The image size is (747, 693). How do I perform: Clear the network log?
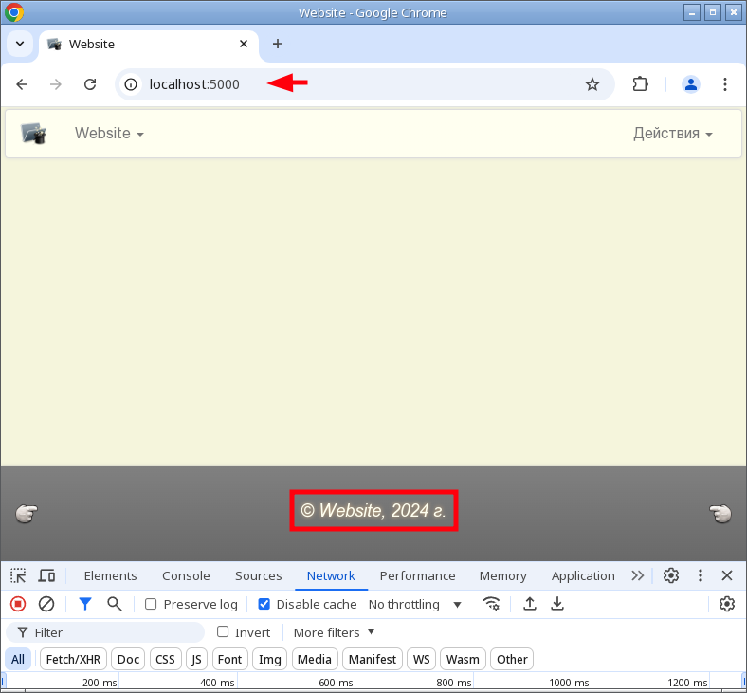pos(46,605)
